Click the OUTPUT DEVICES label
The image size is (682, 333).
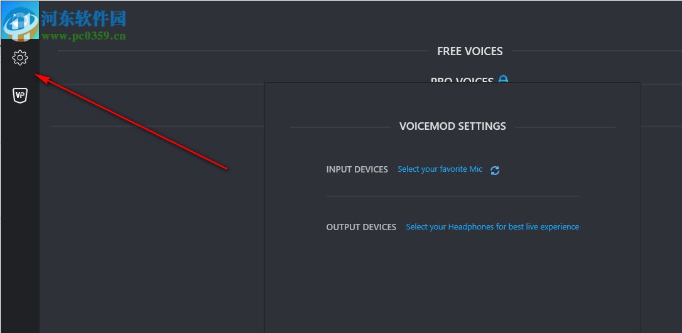361,227
